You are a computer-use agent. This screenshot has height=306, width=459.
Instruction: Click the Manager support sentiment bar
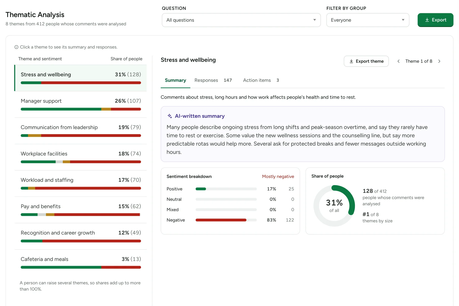click(81, 109)
